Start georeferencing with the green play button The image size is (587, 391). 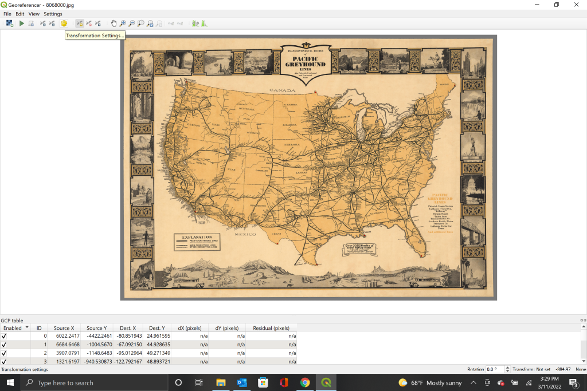22,23
